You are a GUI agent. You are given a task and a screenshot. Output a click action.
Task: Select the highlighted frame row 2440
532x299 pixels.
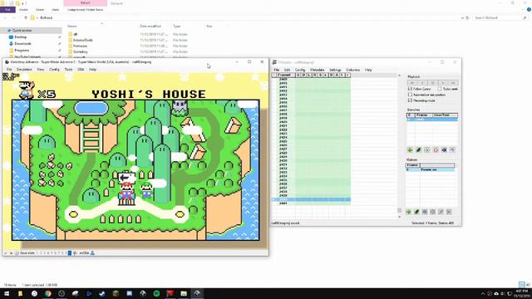click(x=311, y=199)
